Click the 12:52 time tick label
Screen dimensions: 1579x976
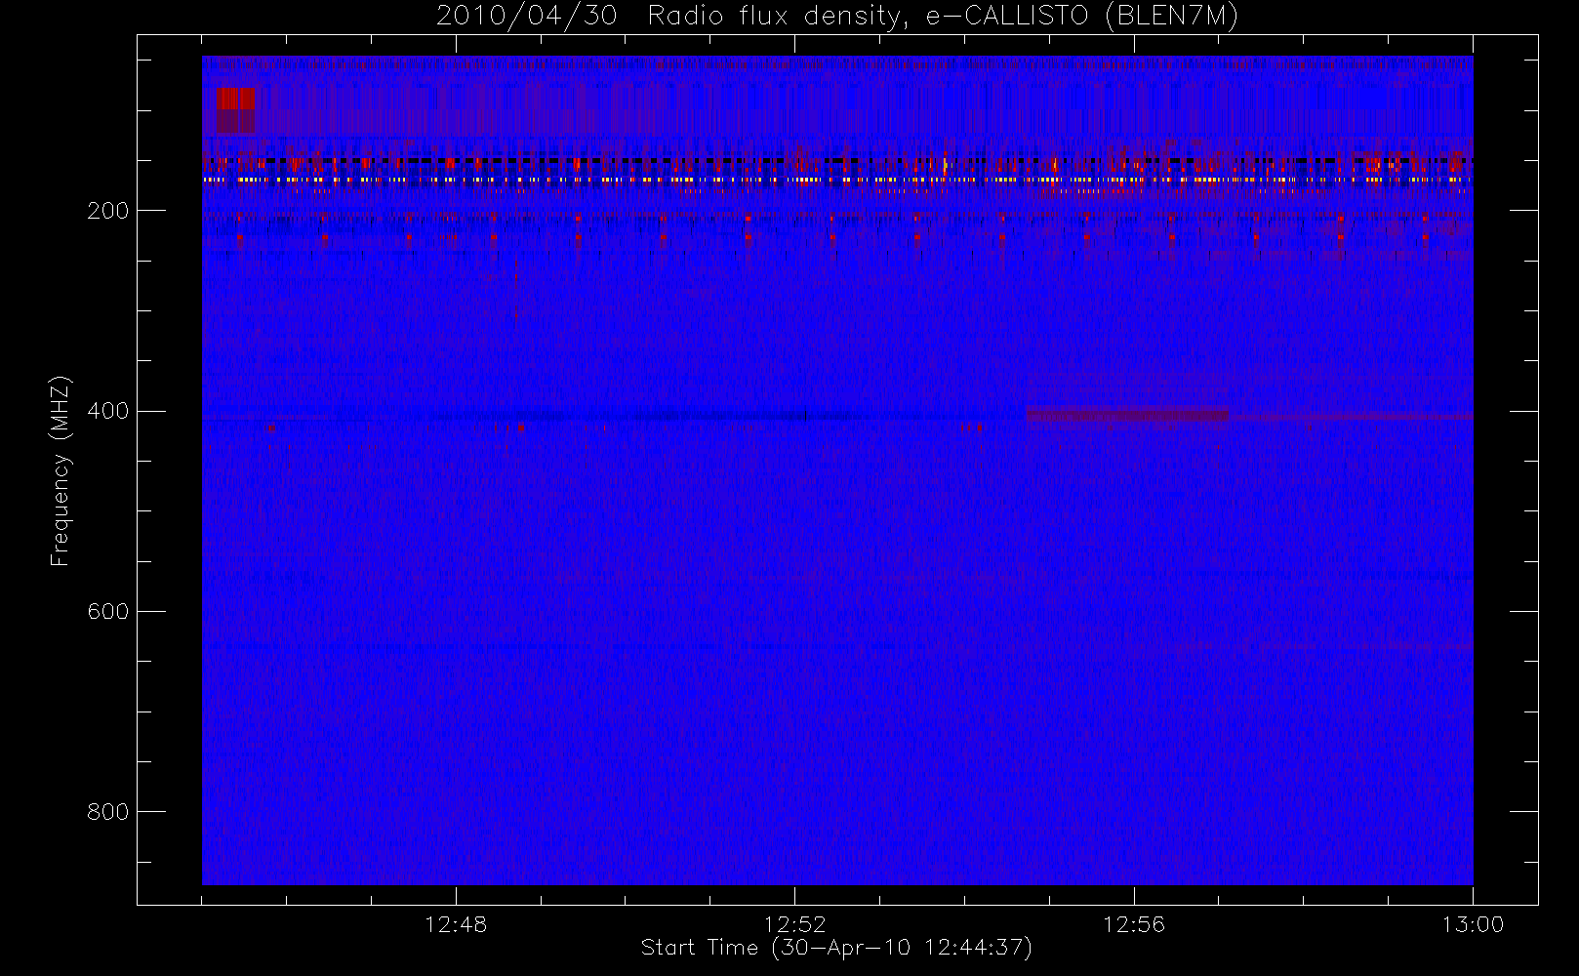pos(794,924)
